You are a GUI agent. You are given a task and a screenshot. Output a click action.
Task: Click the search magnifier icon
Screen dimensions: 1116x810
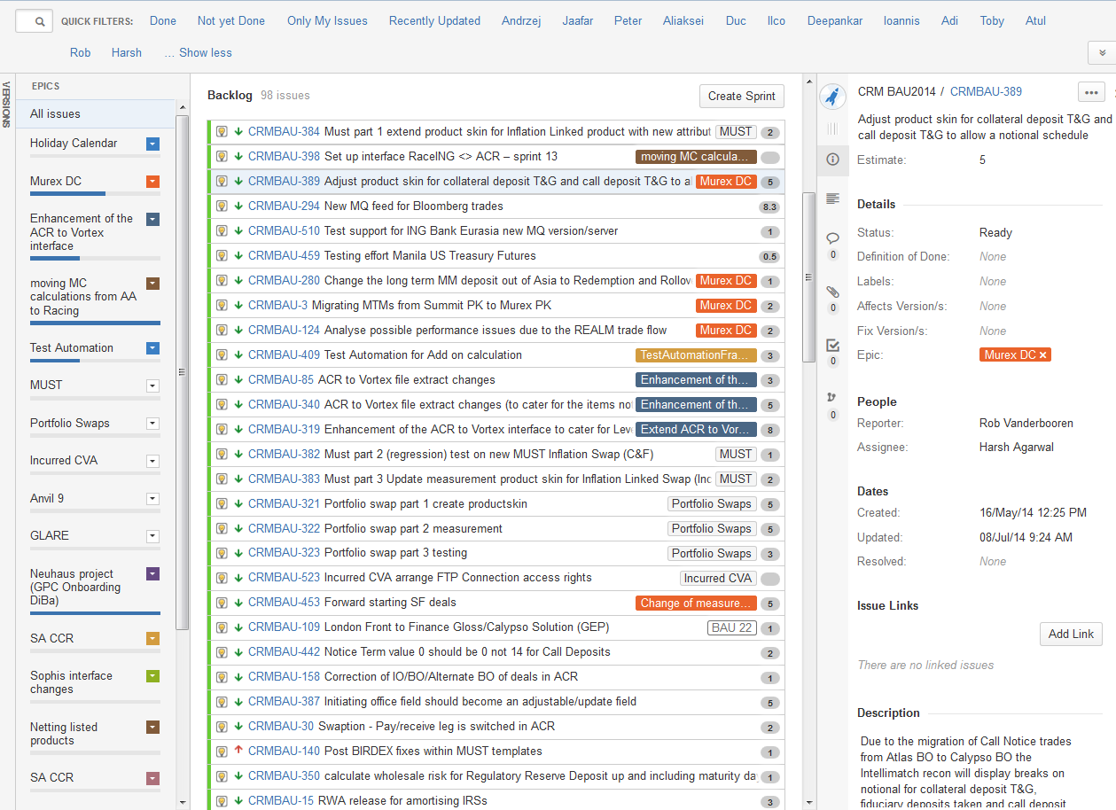[42, 22]
